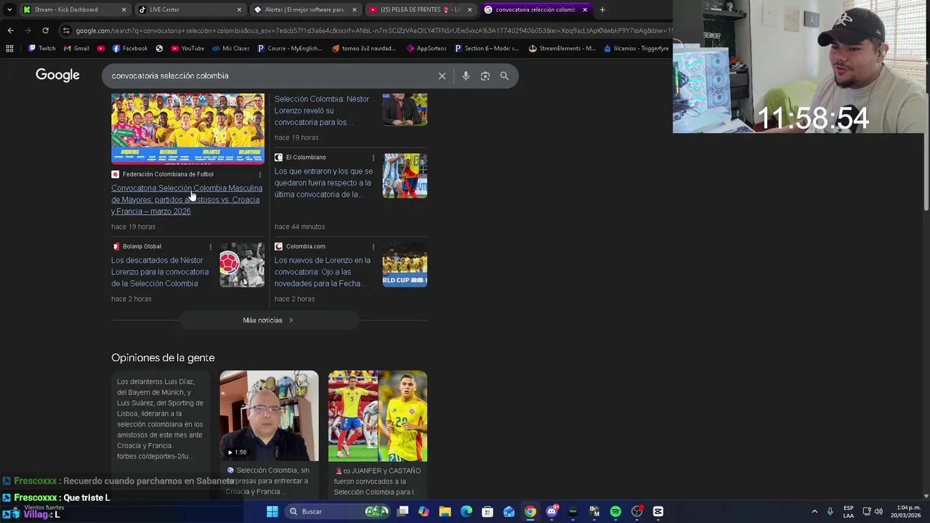930x523 pixels.
Task: Open Los descartados de Néstor Lorenzo article
Action: (160, 272)
